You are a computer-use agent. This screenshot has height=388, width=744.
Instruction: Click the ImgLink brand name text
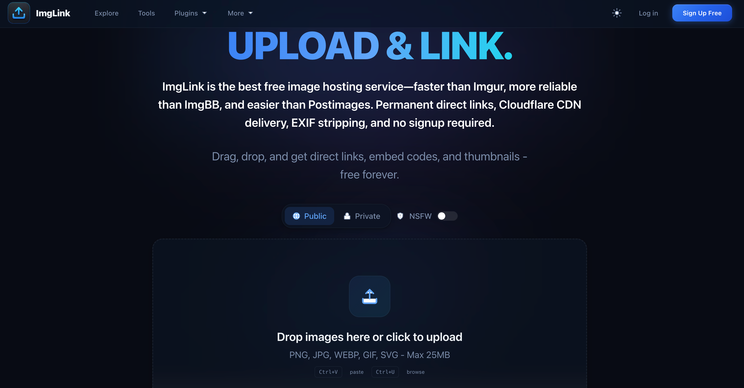tap(53, 13)
